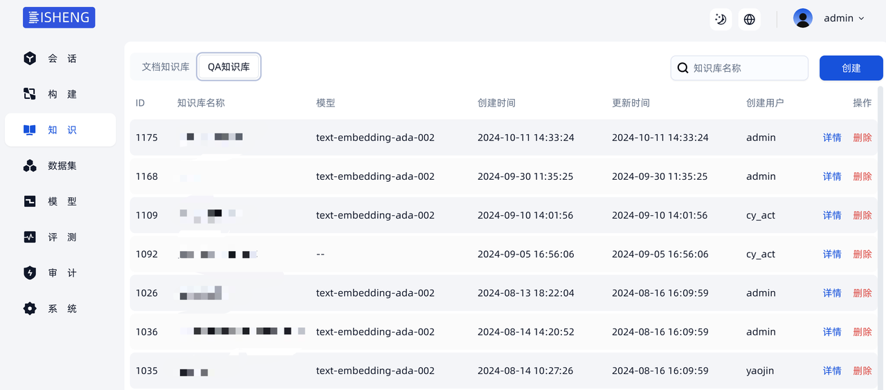Delete knowledge base 1092

862,254
